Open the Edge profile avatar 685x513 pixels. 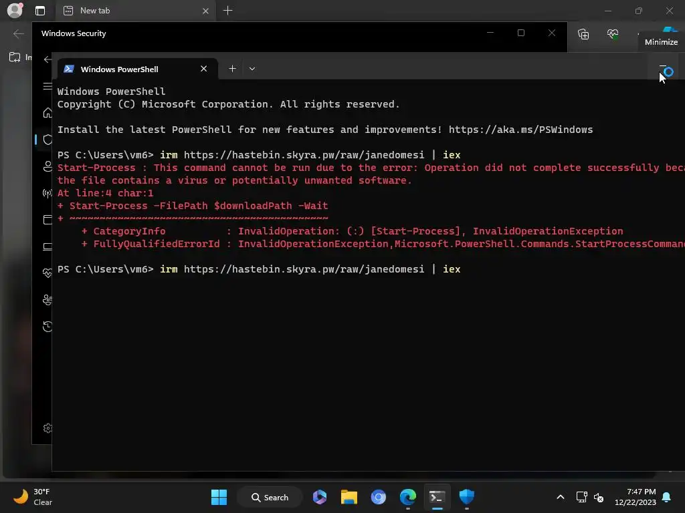point(15,10)
